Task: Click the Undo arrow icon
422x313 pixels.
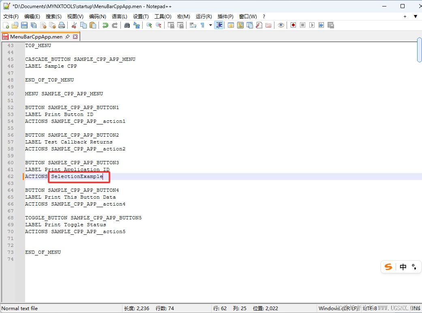Action: click(105, 25)
